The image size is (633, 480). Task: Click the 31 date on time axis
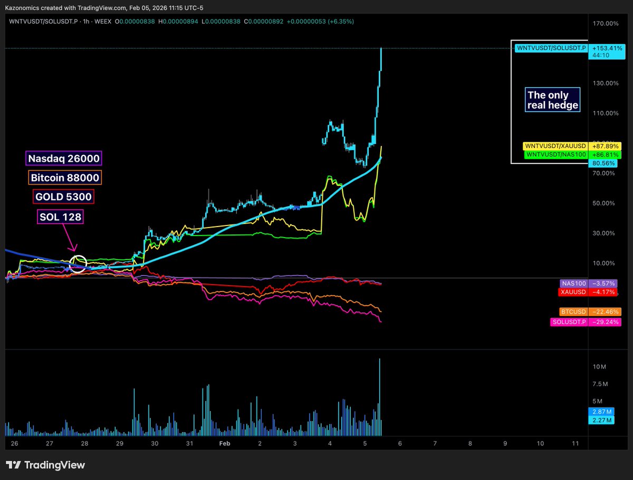[x=190, y=444]
